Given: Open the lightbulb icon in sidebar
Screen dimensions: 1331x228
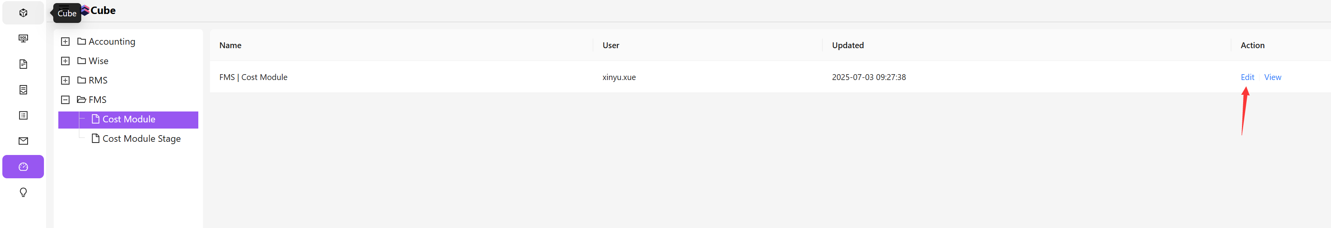Looking at the screenshot, I should pos(23,192).
